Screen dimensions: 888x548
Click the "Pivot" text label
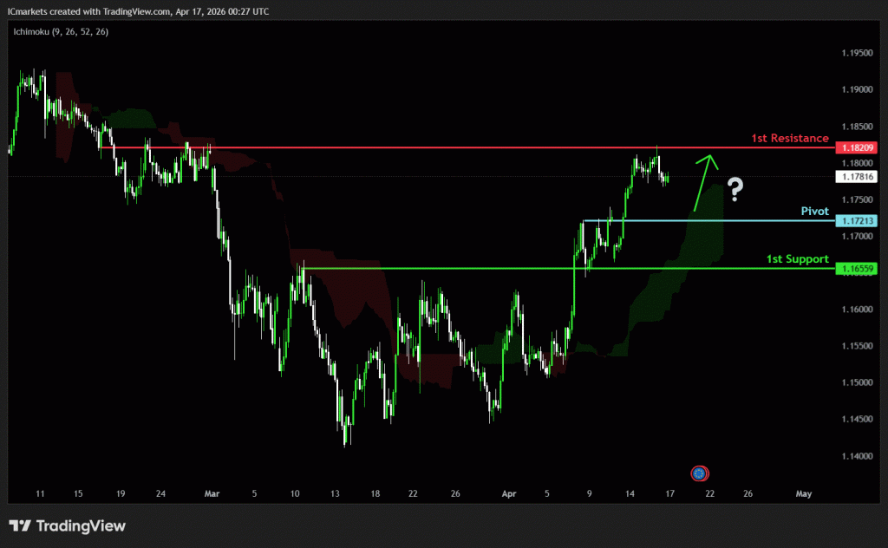click(814, 211)
